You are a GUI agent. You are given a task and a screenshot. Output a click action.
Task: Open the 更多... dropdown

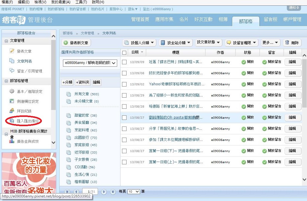[x=270, y=43]
